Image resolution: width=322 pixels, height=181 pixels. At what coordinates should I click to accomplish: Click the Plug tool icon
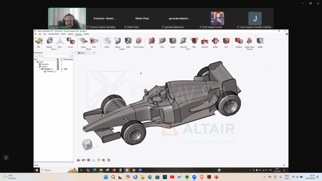click(x=226, y=41)
